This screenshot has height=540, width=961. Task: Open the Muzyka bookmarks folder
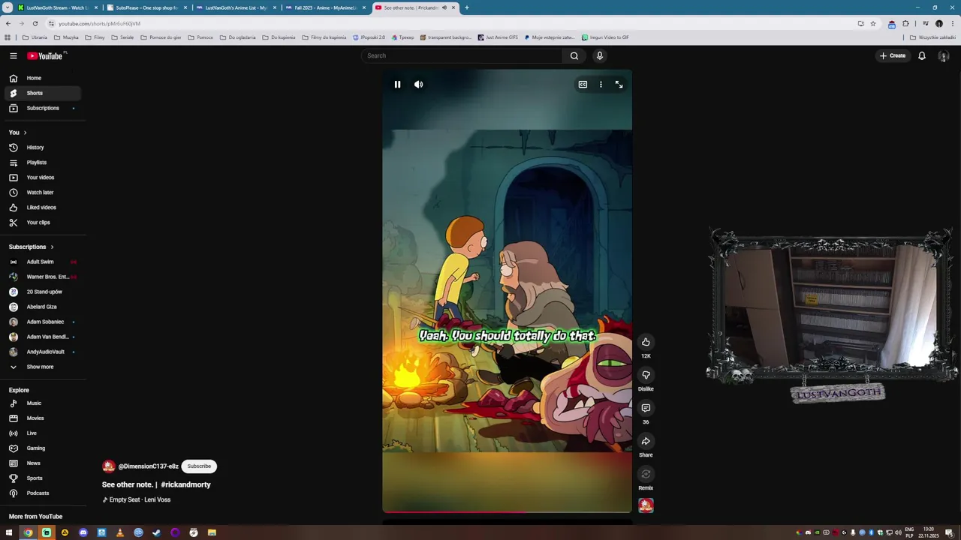(66, 37)
